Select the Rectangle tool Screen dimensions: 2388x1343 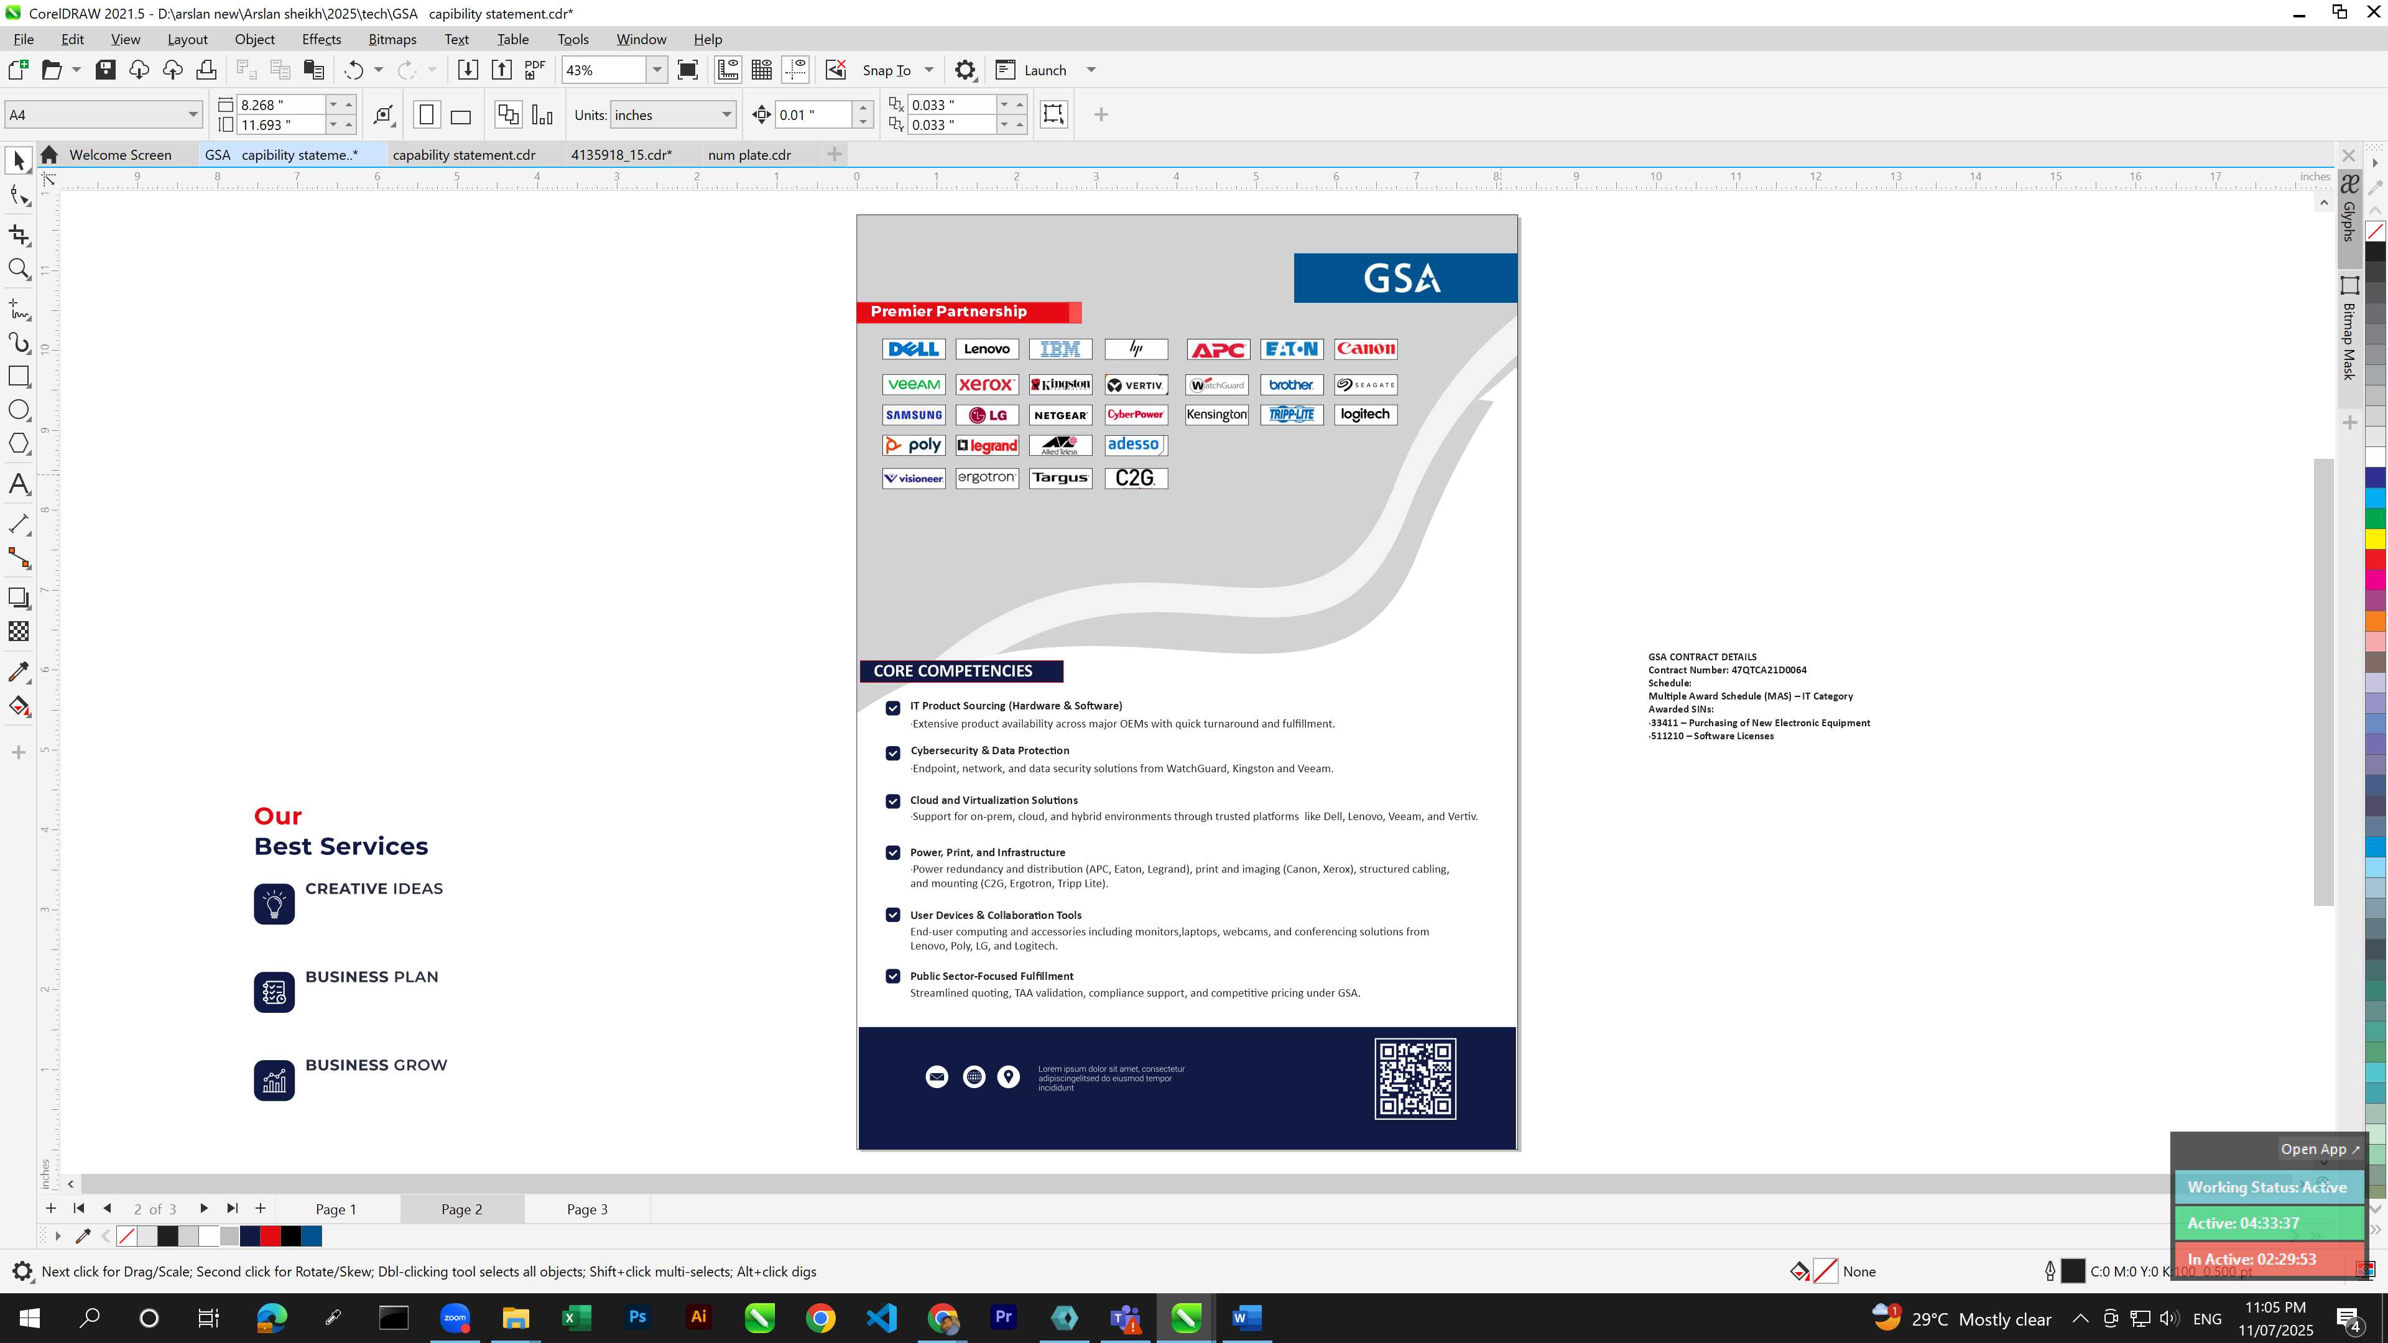pyautogui.click(x=19, y=376)
